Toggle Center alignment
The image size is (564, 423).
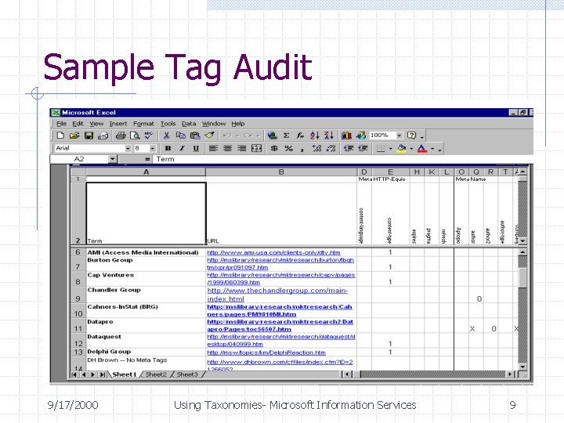[x=227, y=148]
